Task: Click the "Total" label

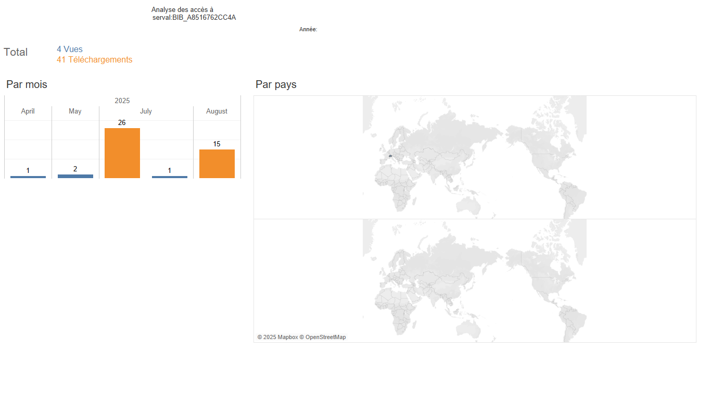Action: click(x=16, y=52)
